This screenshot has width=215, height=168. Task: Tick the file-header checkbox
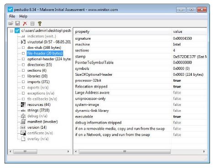coord(23,53)
